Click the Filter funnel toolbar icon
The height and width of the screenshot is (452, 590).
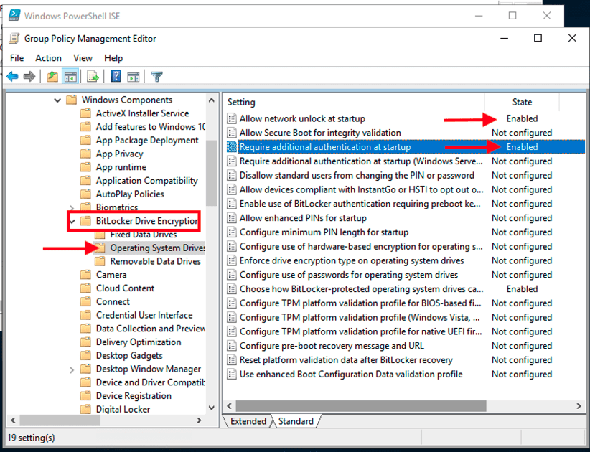coord(157,77)
